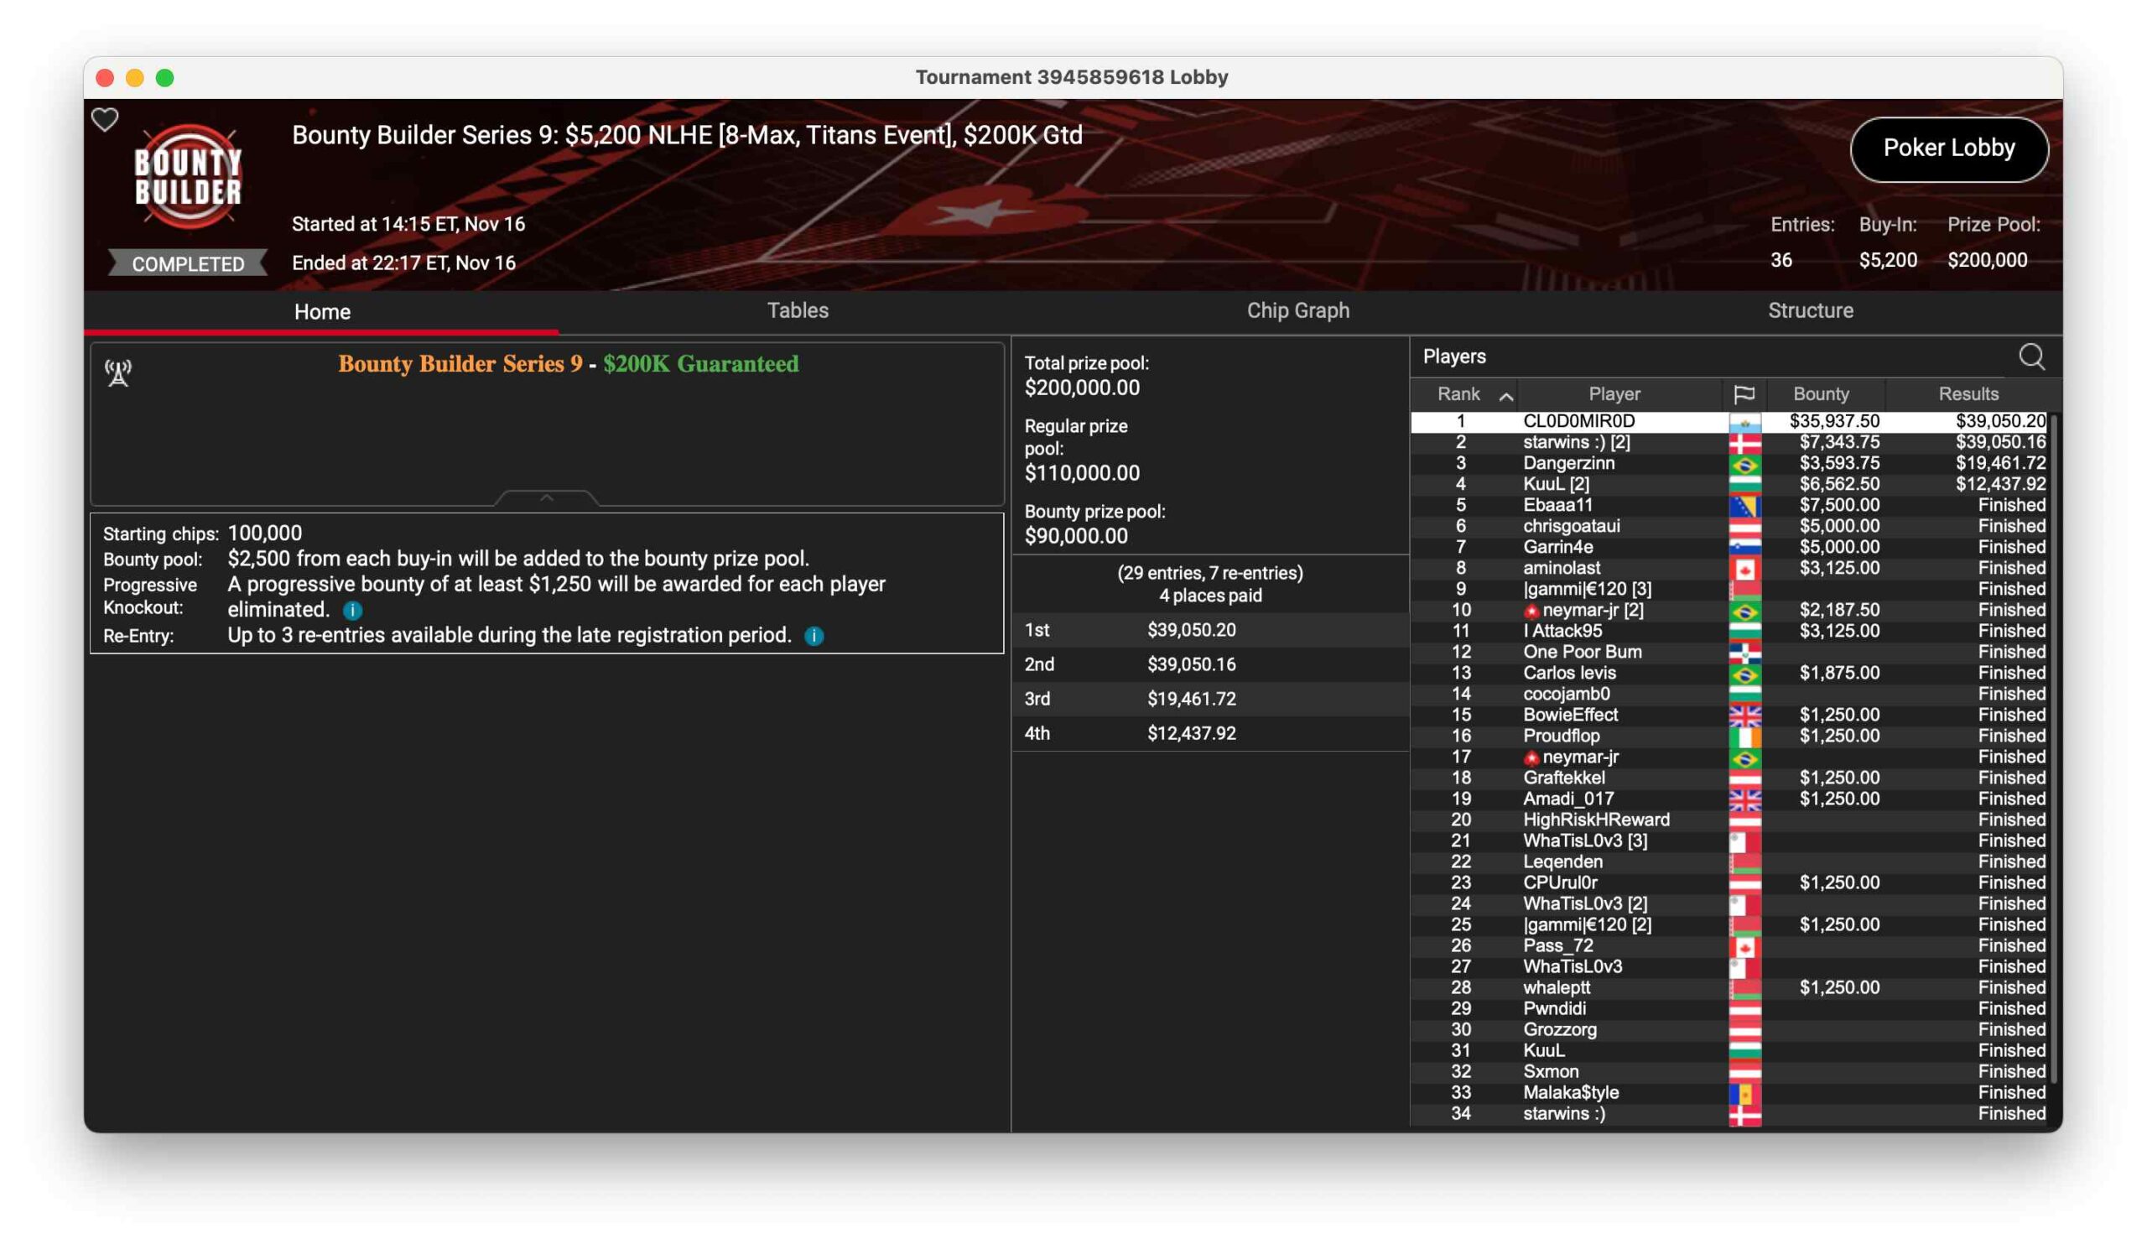Click the broadcast antenna icon
This screenshot has height=1244, width=2147.
pyautogui.click(x=118, y=372)
